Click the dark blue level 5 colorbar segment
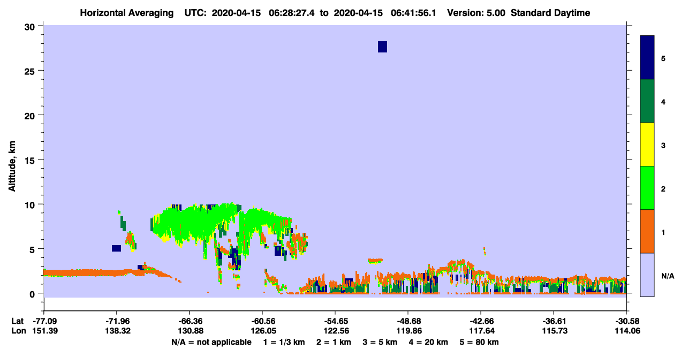This screenshot has width=696, height=357. pyautogui.click(x=647, y=57)
